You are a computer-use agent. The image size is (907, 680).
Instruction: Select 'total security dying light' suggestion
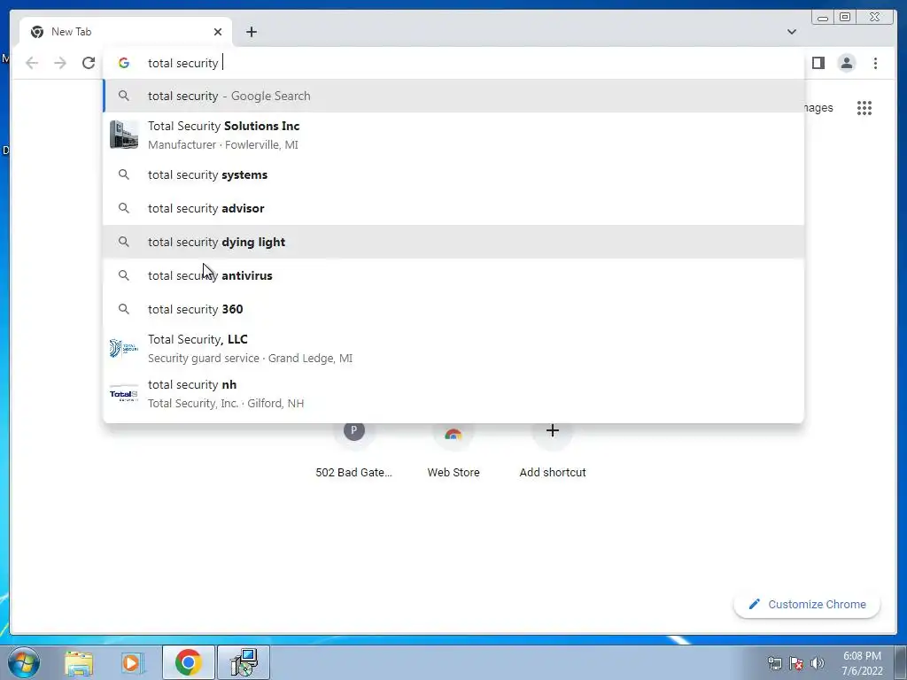coord(453,242)
